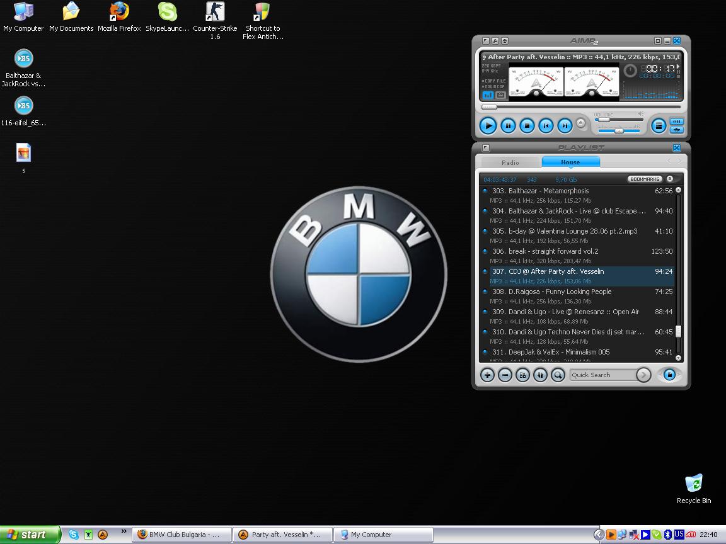
Task: Click the auto-shutdown power icon
Action: (630, 71)
